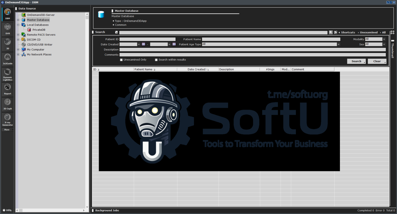Screen dimensions: 397x214
Task: Open the Dynamic LightBox module
Action: pos(8,74)
